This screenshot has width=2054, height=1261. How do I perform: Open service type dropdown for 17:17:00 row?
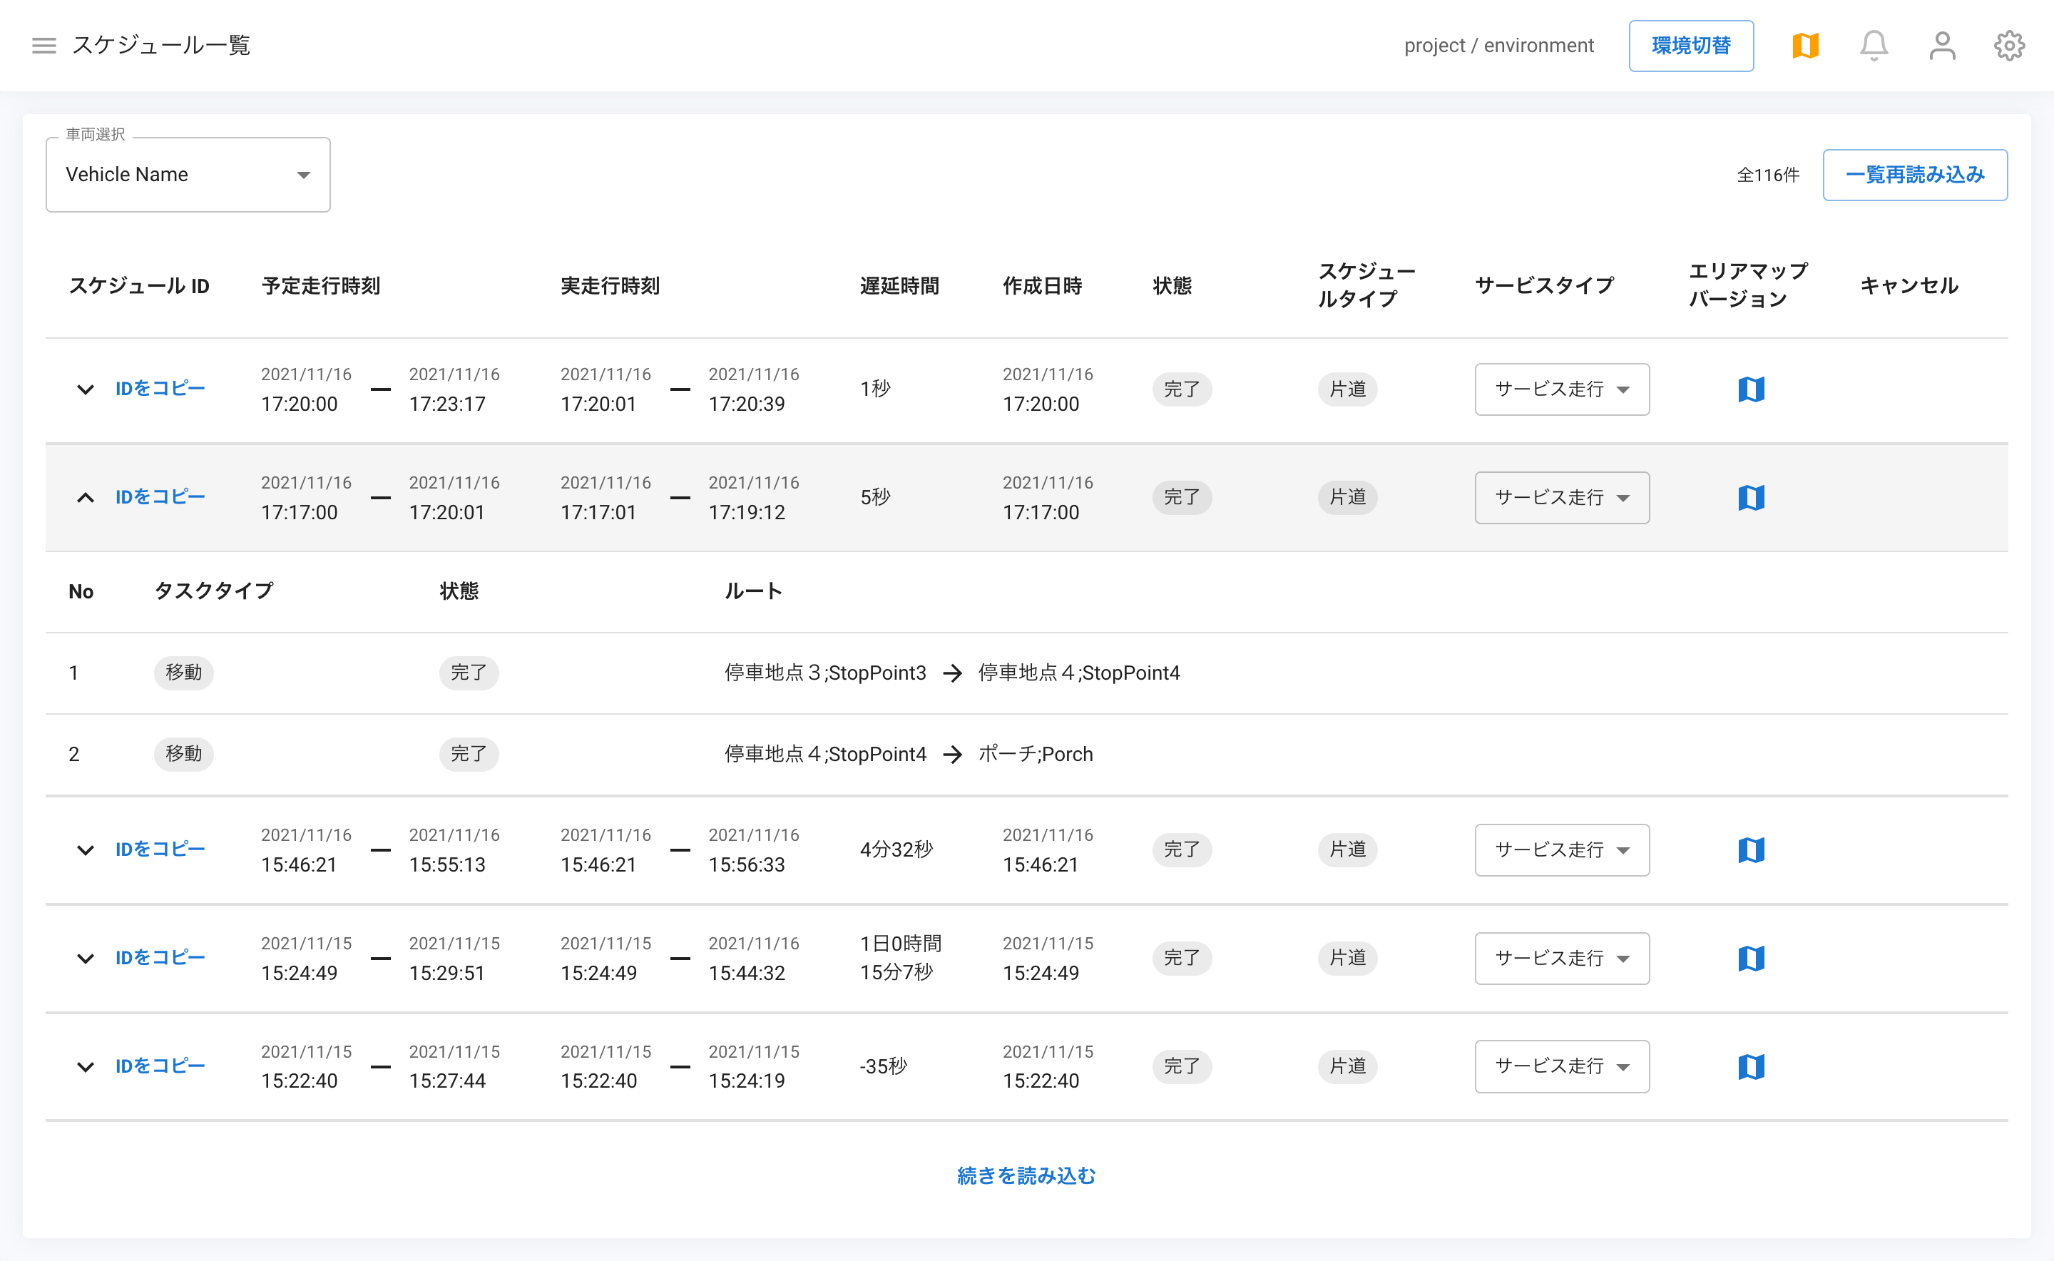(1561, 497)
